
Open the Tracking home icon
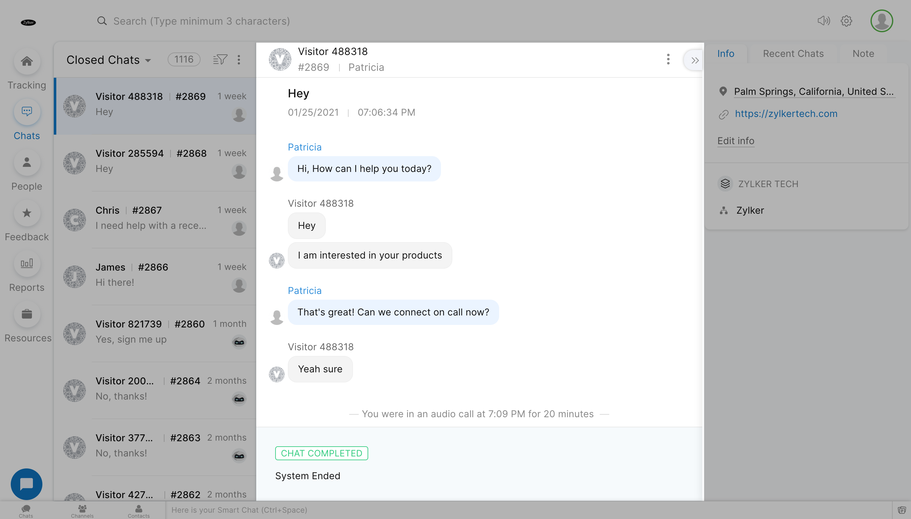click(x=27, y=61)
